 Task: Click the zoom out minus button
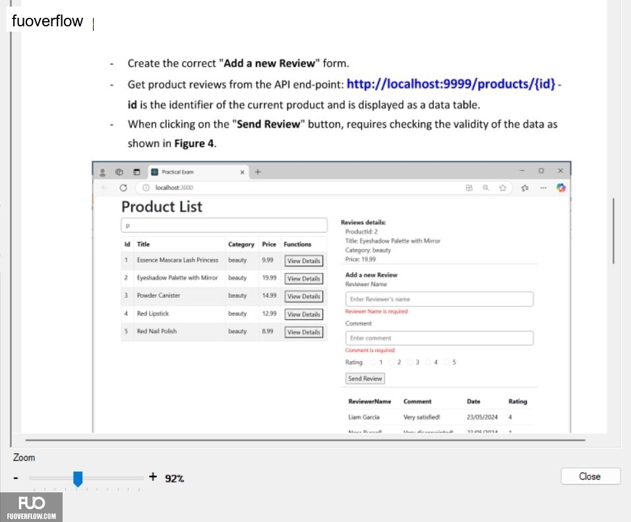[x=16, y=478]
